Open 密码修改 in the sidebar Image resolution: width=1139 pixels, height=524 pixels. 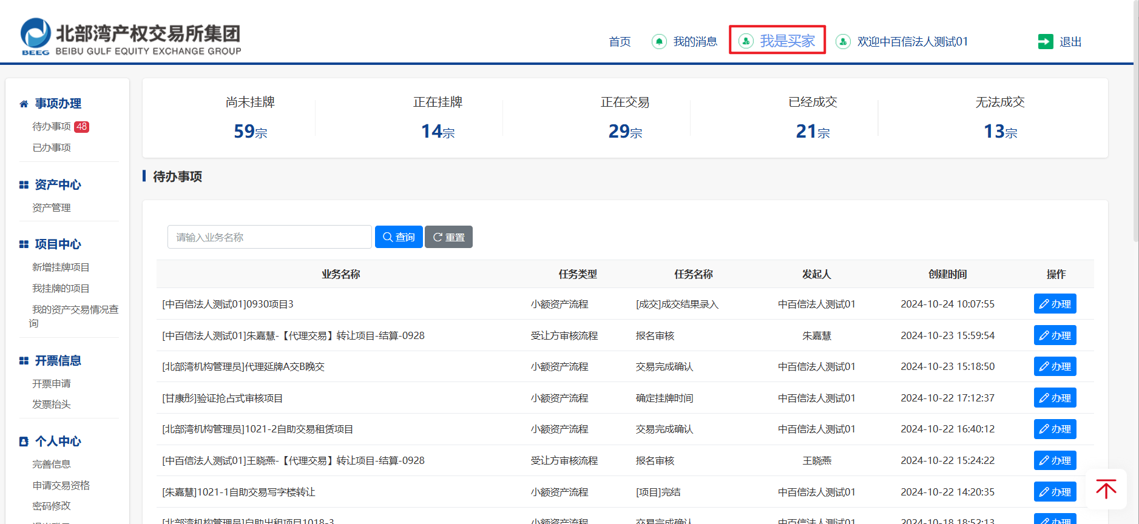[x=52, y=506]
